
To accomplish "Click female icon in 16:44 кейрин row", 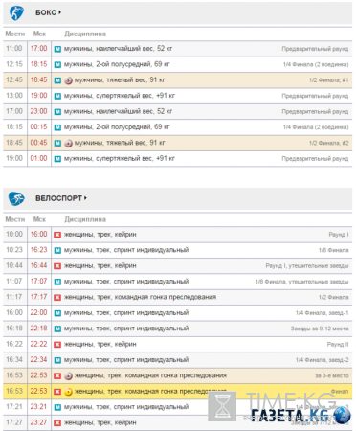I will [x=57, y=266].
